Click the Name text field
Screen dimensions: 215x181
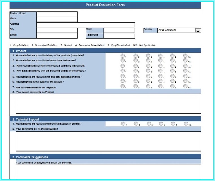pos(57,19)
